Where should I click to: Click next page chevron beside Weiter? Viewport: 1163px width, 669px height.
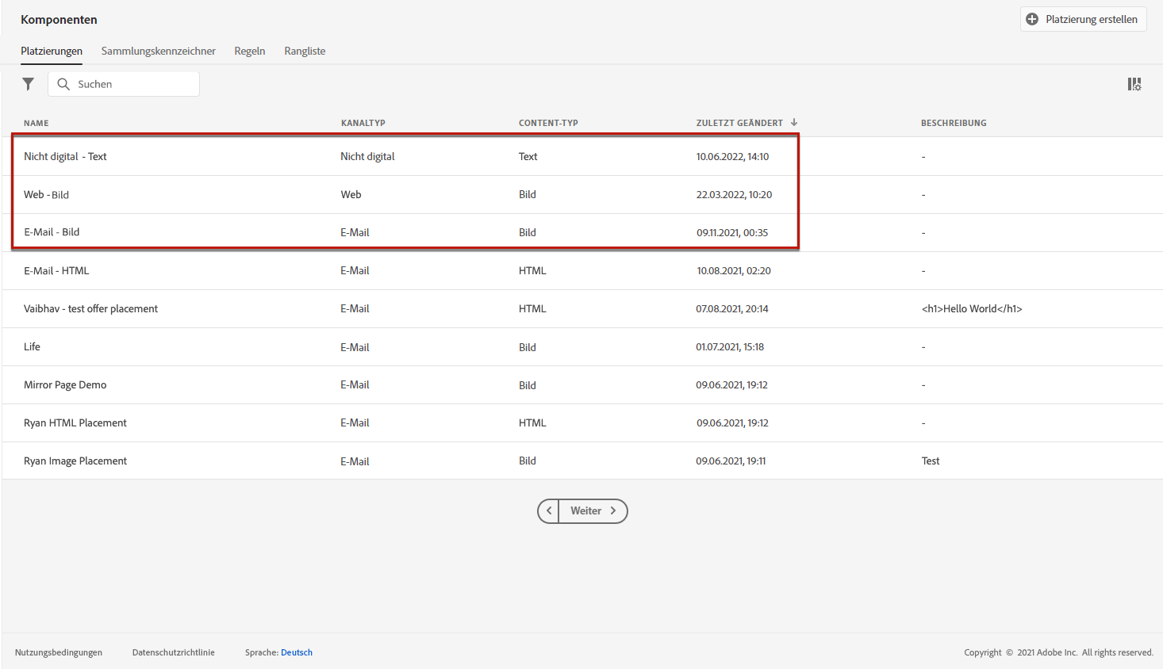pyautogui.click(x=613, y=511)
